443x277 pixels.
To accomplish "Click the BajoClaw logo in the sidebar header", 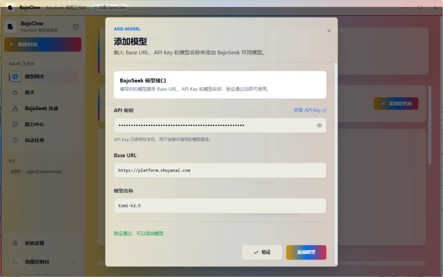I will coord(10,27).
